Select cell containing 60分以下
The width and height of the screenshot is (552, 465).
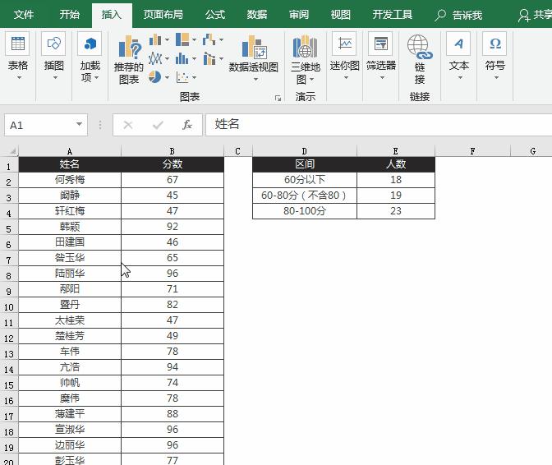pos(305,179)
